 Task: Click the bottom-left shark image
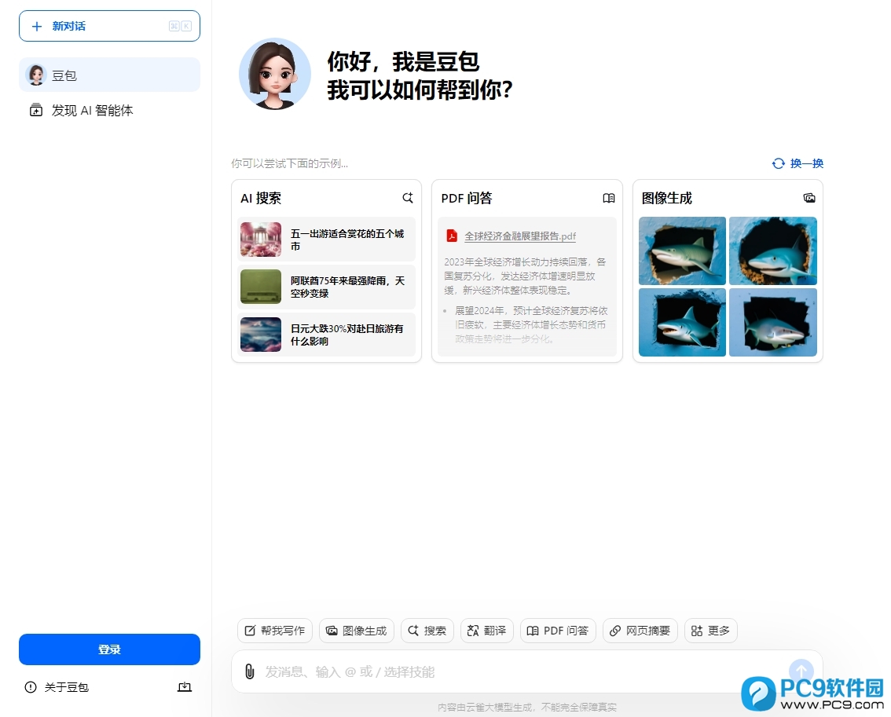coord(683,322)
